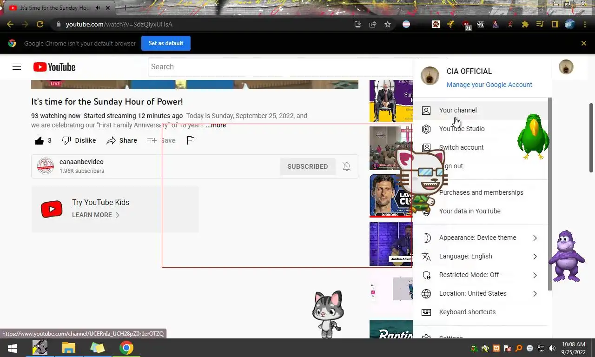Screen dimensions: 595x357
Task: Open Chrome side panel icon
Action: pyautogui.click(x=555, y=24)
